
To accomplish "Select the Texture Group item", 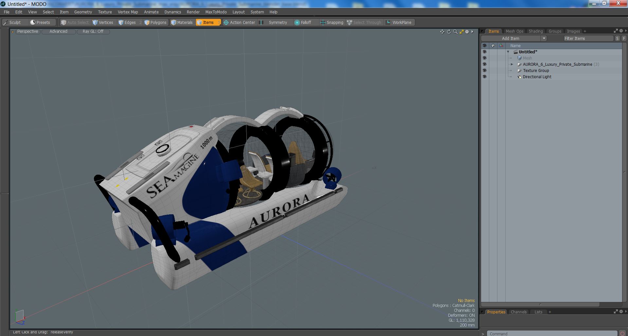I will pos(536,70).
